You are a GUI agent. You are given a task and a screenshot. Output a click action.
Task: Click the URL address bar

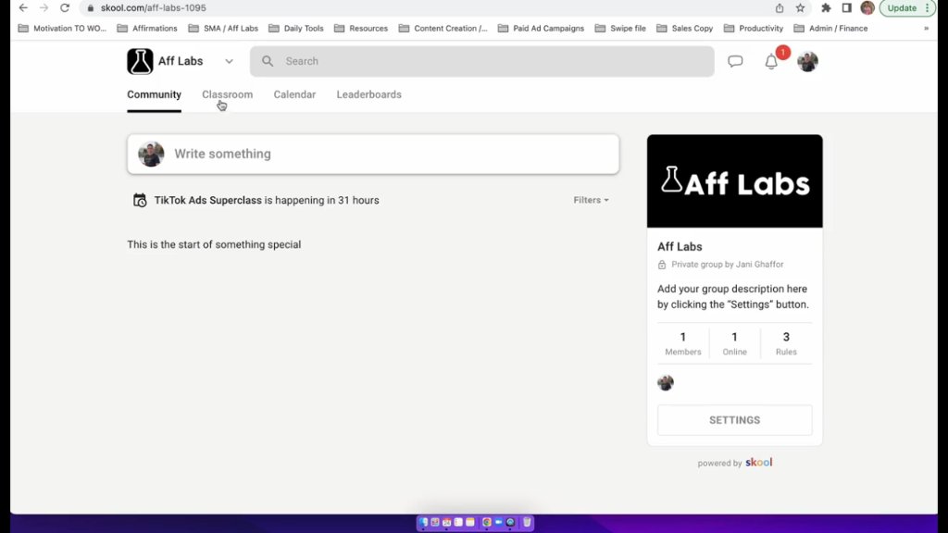coord(423,7)
